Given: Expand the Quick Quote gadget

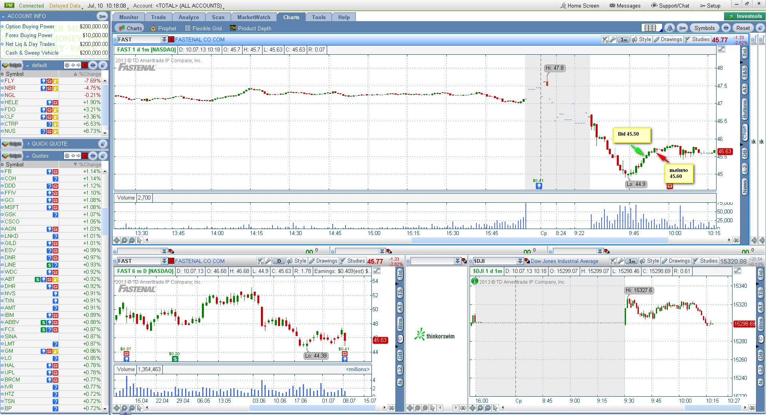Looking at the screenshot, I should point(28,144).
